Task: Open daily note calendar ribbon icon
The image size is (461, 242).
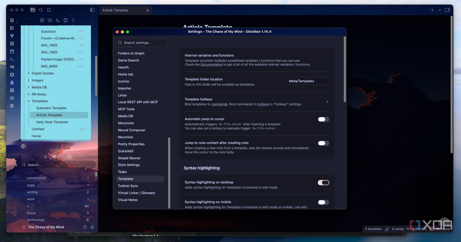Action: (12, 51)
